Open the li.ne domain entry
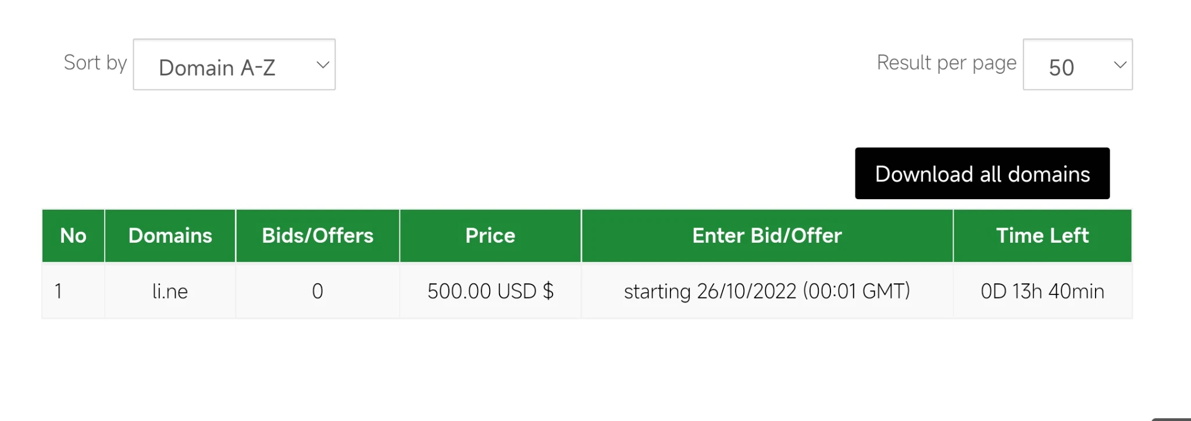The height and width of the screenshot is (421, 1191). pyautogui.click(x=170, y=291)
